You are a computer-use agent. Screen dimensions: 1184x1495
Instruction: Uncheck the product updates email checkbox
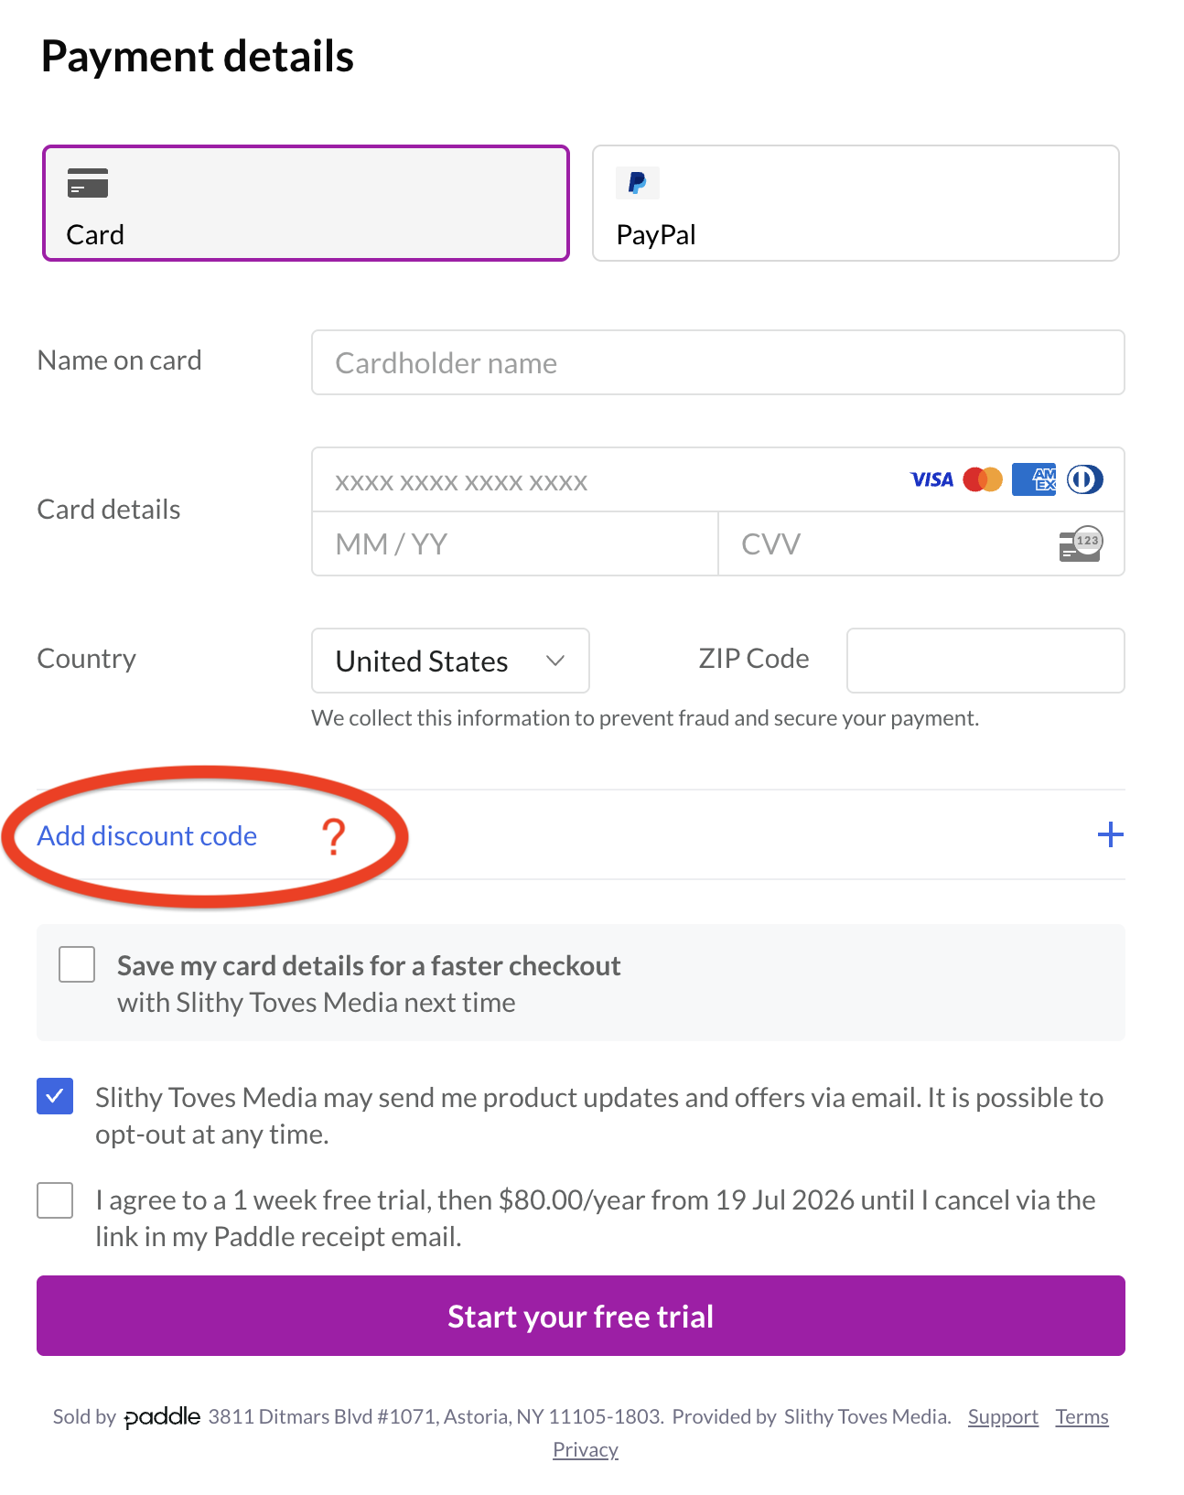pyautogui.click(x=55, y=1096)
